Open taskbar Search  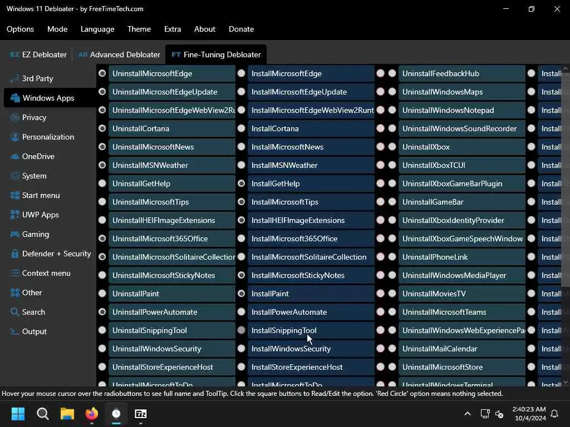pyautogui.click(x=42, y=414)
